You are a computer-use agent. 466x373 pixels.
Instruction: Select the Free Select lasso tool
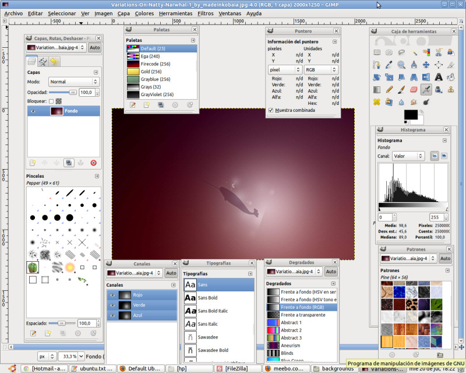(401, 52)
